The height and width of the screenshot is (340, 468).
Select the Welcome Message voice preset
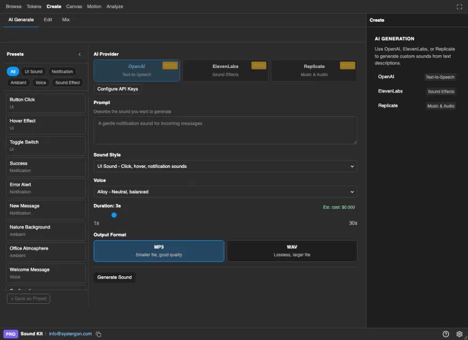click(46, 273)
